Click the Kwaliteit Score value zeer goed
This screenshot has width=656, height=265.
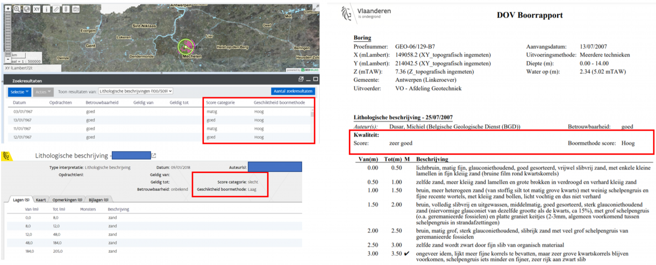click(x=401, y=144)
